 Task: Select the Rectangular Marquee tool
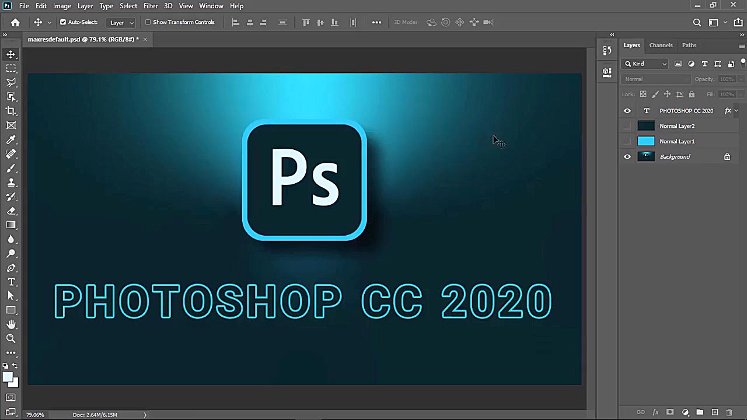coord(11,68)
